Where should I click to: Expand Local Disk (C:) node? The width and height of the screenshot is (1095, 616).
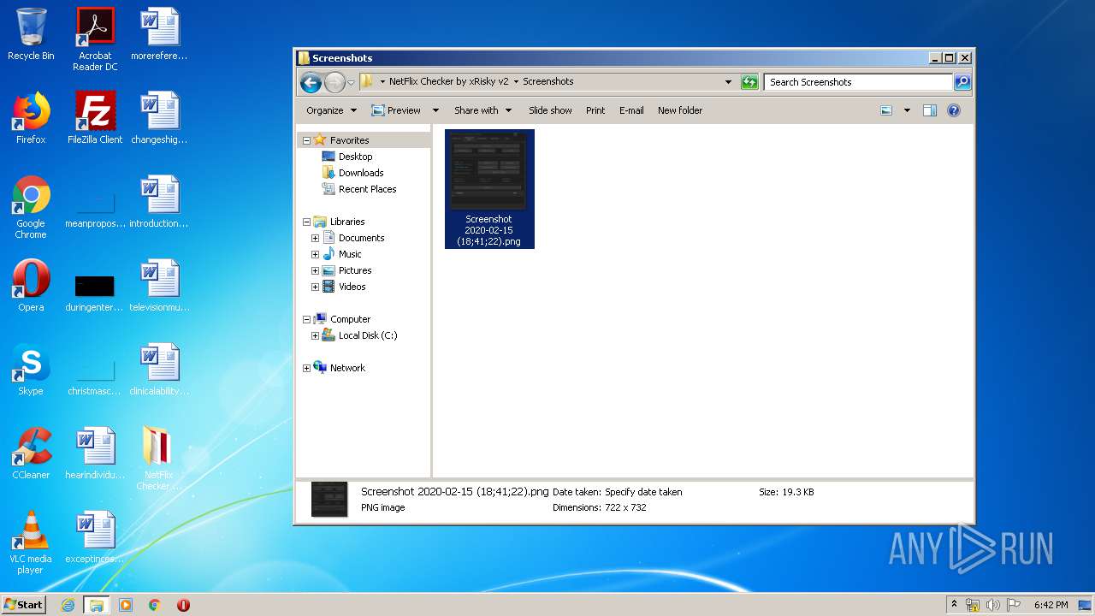pyautogui.click(x=315, y=335)
